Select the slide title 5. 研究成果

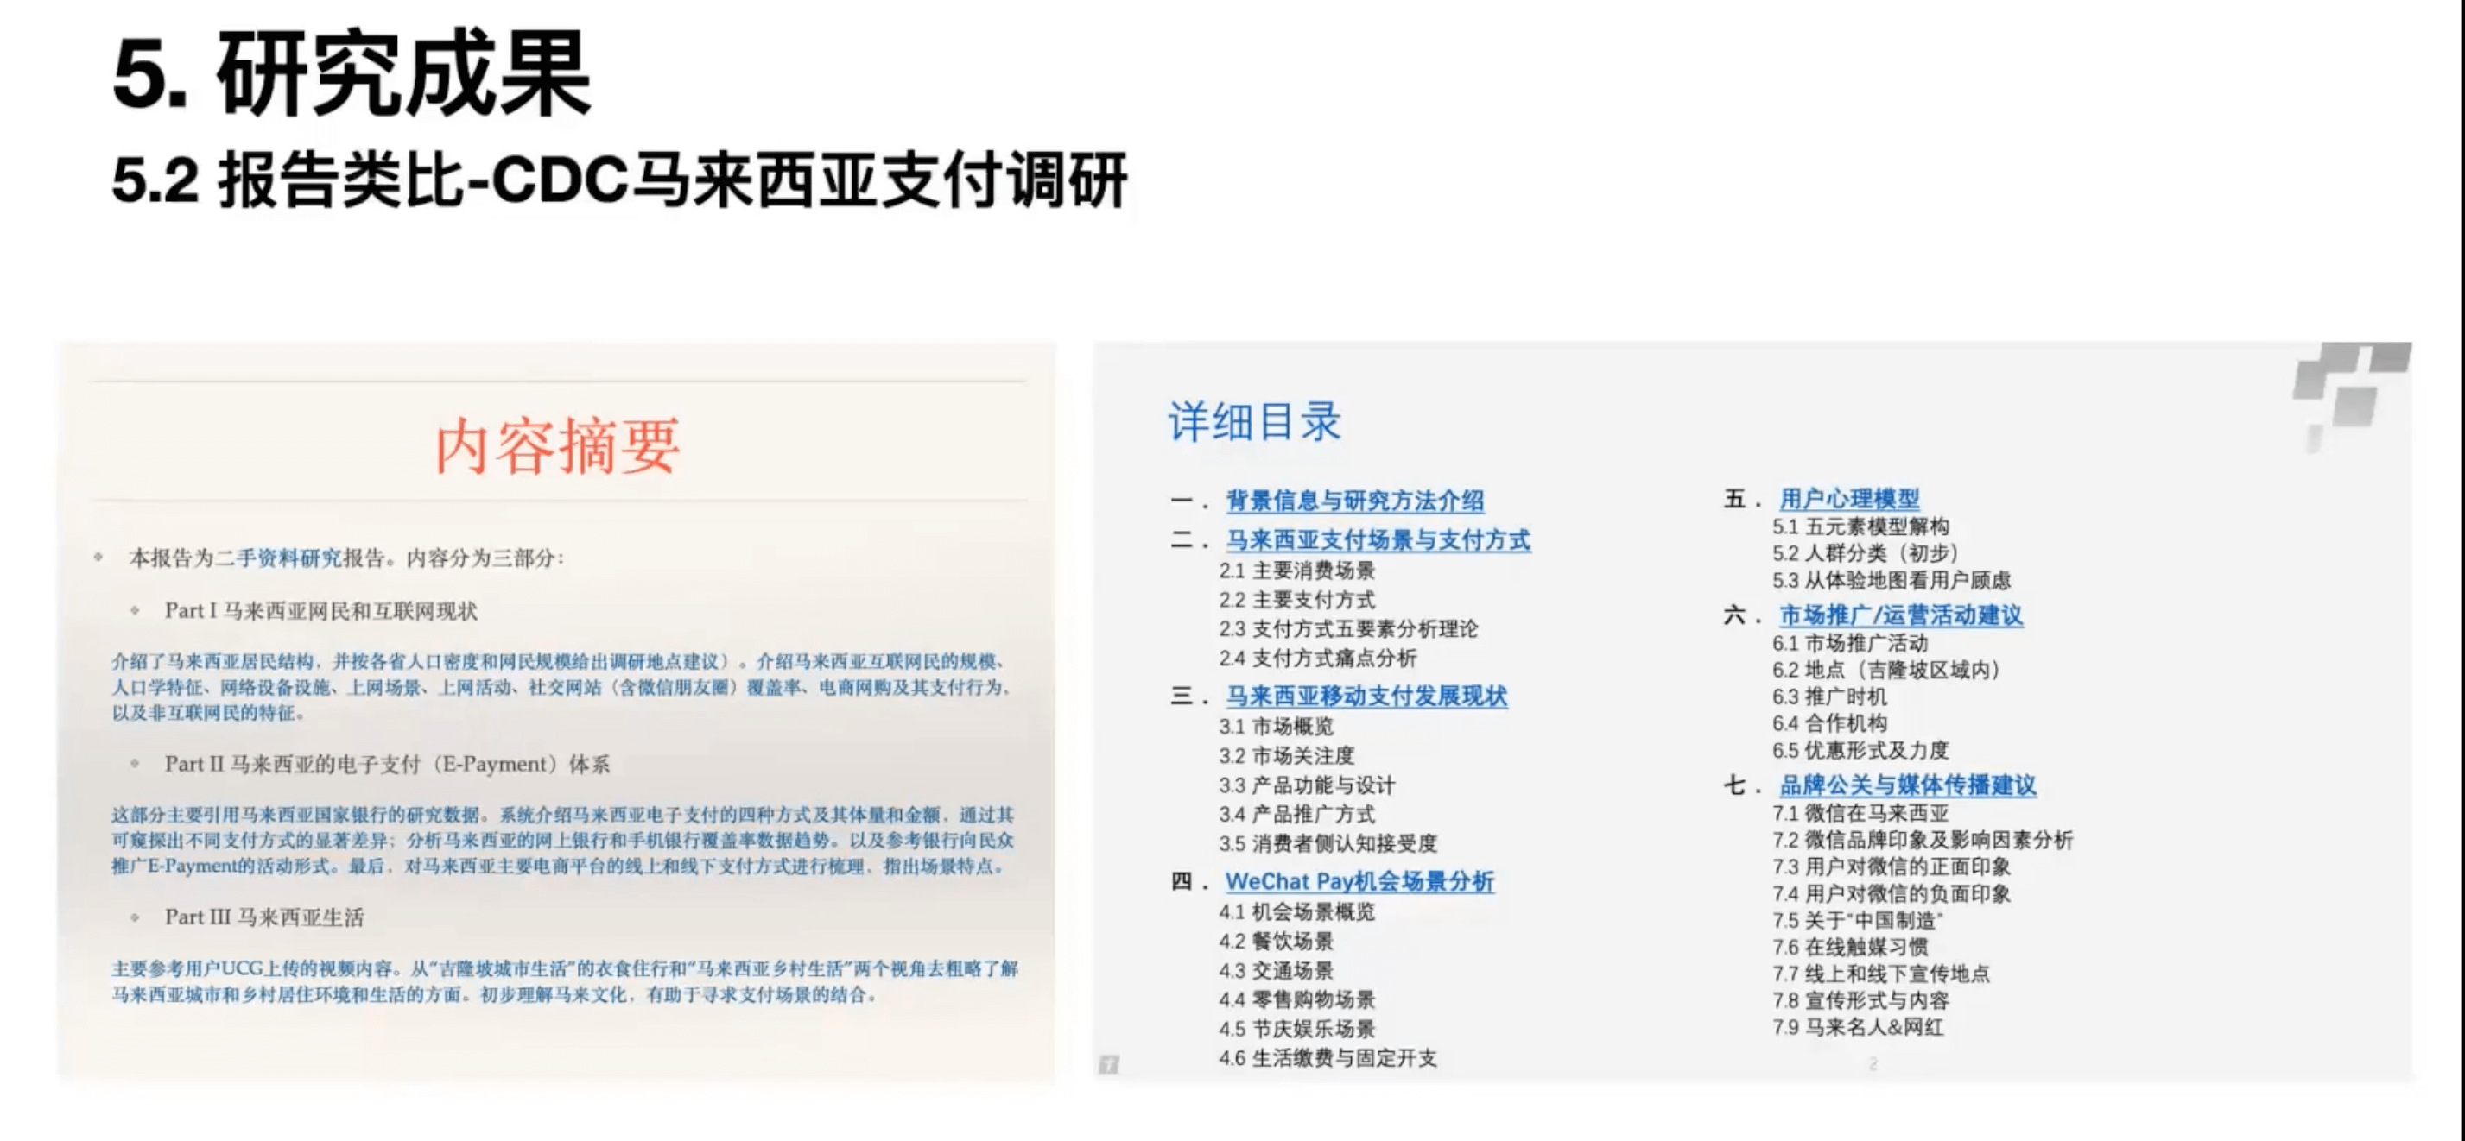click(x=352, y=74)
